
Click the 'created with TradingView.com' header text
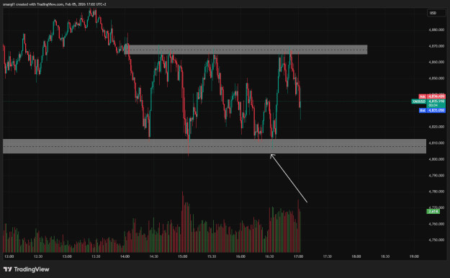tap(40, 4)
